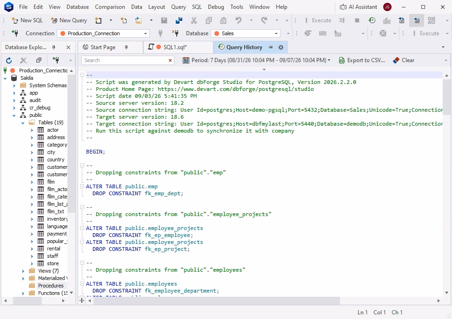The image size is (452, 319).
Task: Expand the Views (7) folder
Action: tap(23, 271)
